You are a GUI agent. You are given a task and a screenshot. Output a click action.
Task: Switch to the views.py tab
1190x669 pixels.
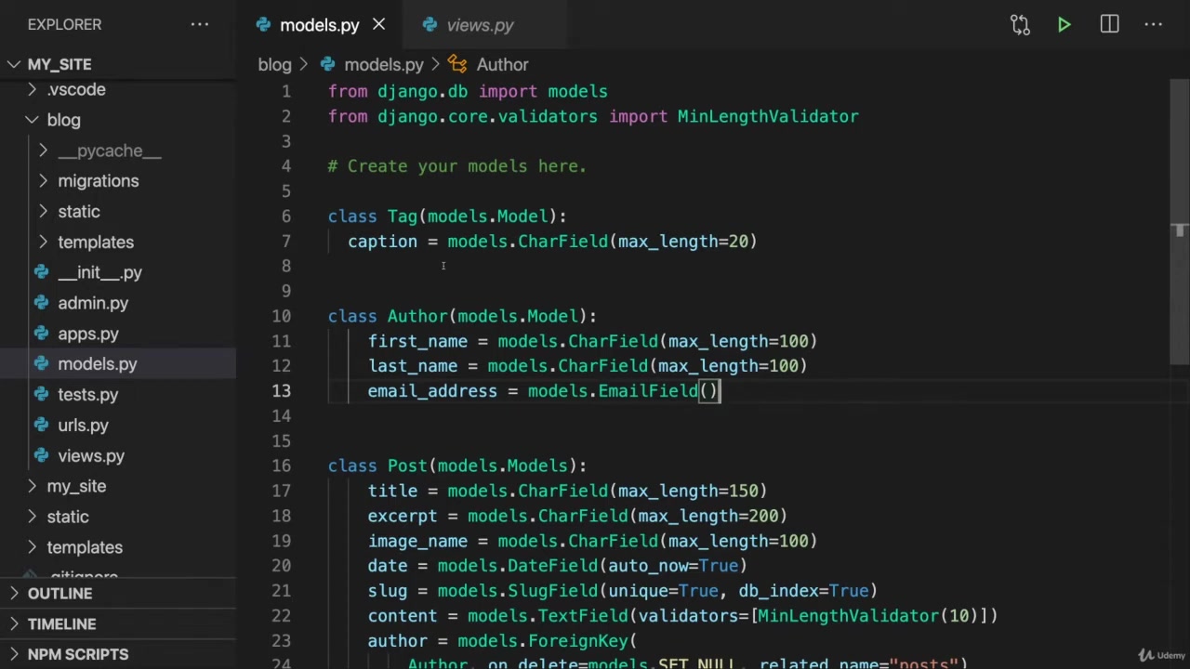coord(479,25)
